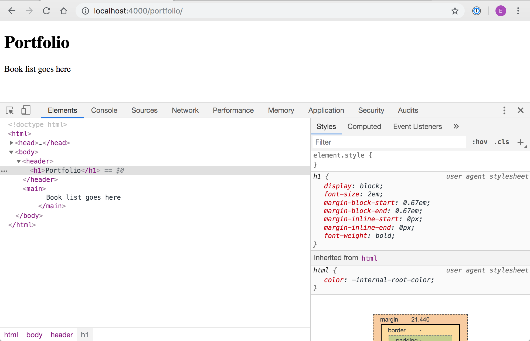Switch to the Console tab
Viewport: 530px width, 341px height.
click(x=104, y=110)
